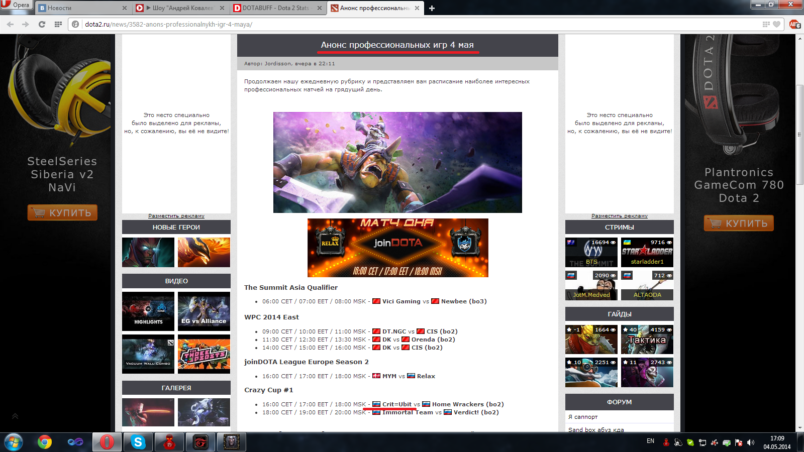
Task: Watch the JotM.Medved stream
Action: [591, 286]
